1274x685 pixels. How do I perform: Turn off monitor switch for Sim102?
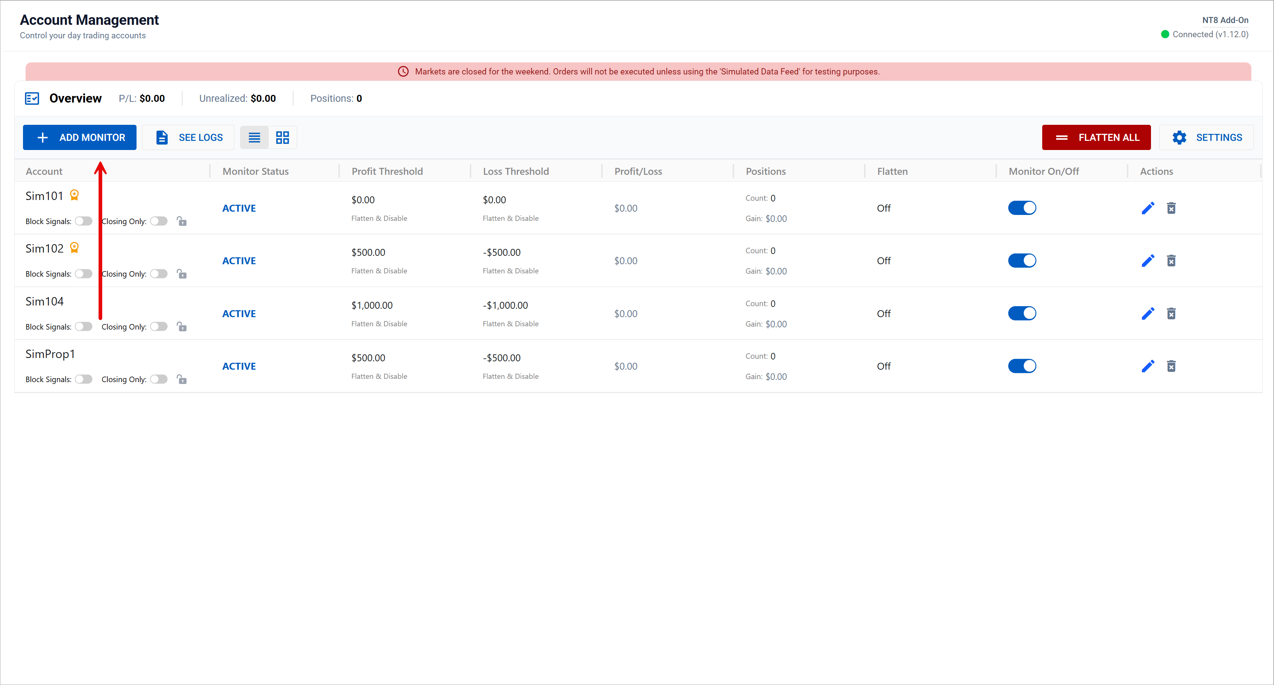[1022, 261]
